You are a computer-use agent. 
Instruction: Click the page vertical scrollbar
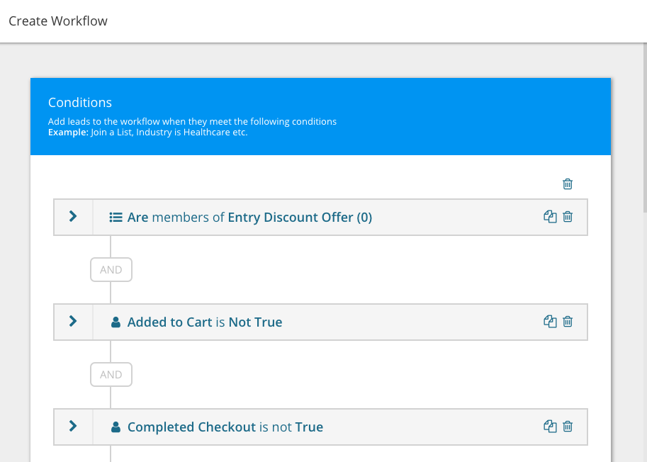pyautogui.click(x=645, y=127)
